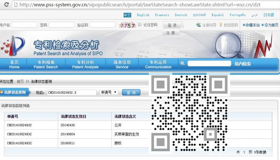
Task: Click the 注册向导 link
Action: click(209, 25)
